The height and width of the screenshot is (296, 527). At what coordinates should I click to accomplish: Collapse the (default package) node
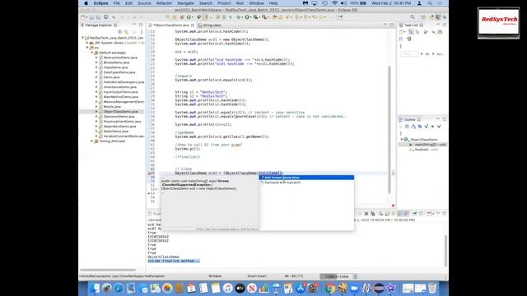(91, 53)
